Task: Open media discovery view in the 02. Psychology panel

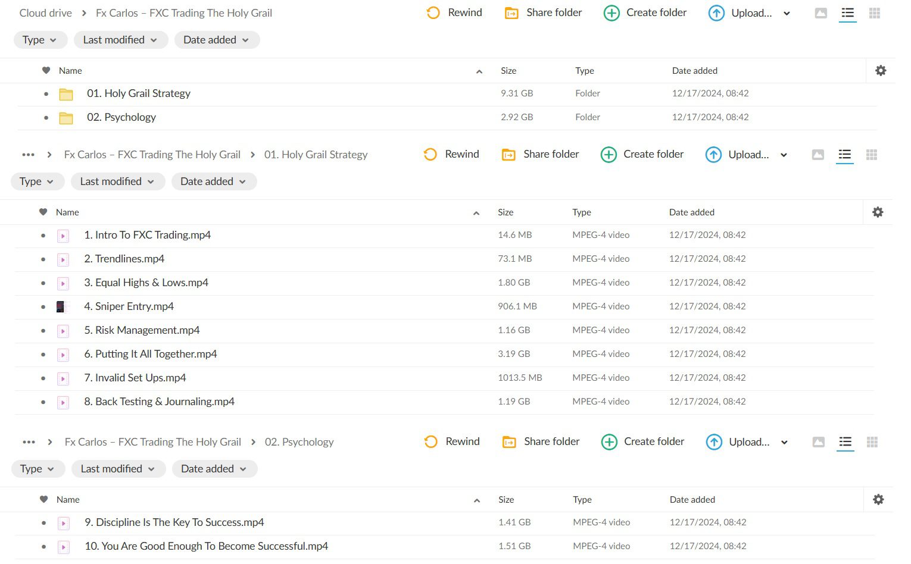Action: tap(819, 442)
